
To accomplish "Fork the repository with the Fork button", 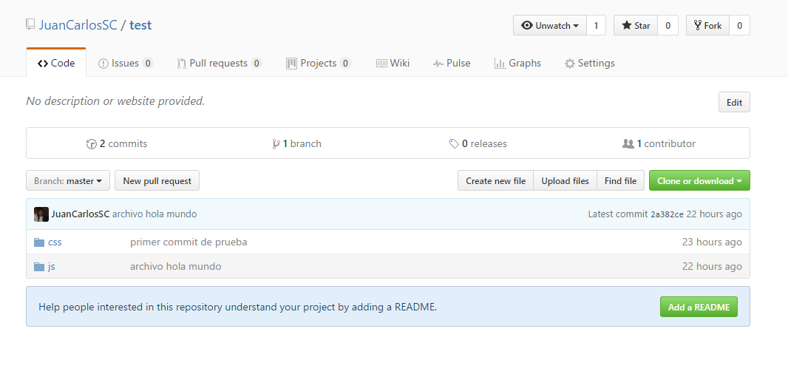I will click(707, 25).
